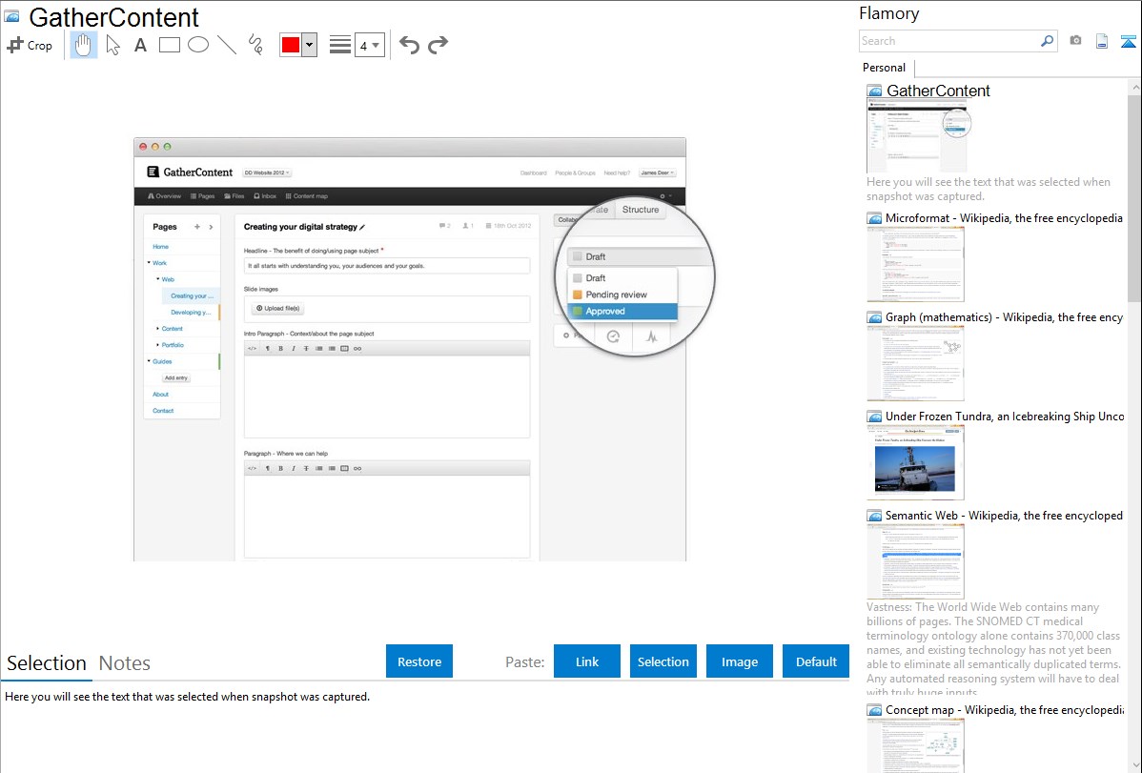Viewport: 1142px width, 773px height.
Task: Click the Semantic Web snapshot thumbnail
Action: (x=915, y=561)
